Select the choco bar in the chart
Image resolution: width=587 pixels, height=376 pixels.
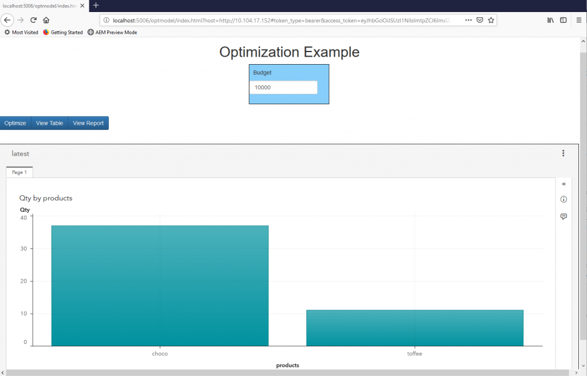coord(160,286)
